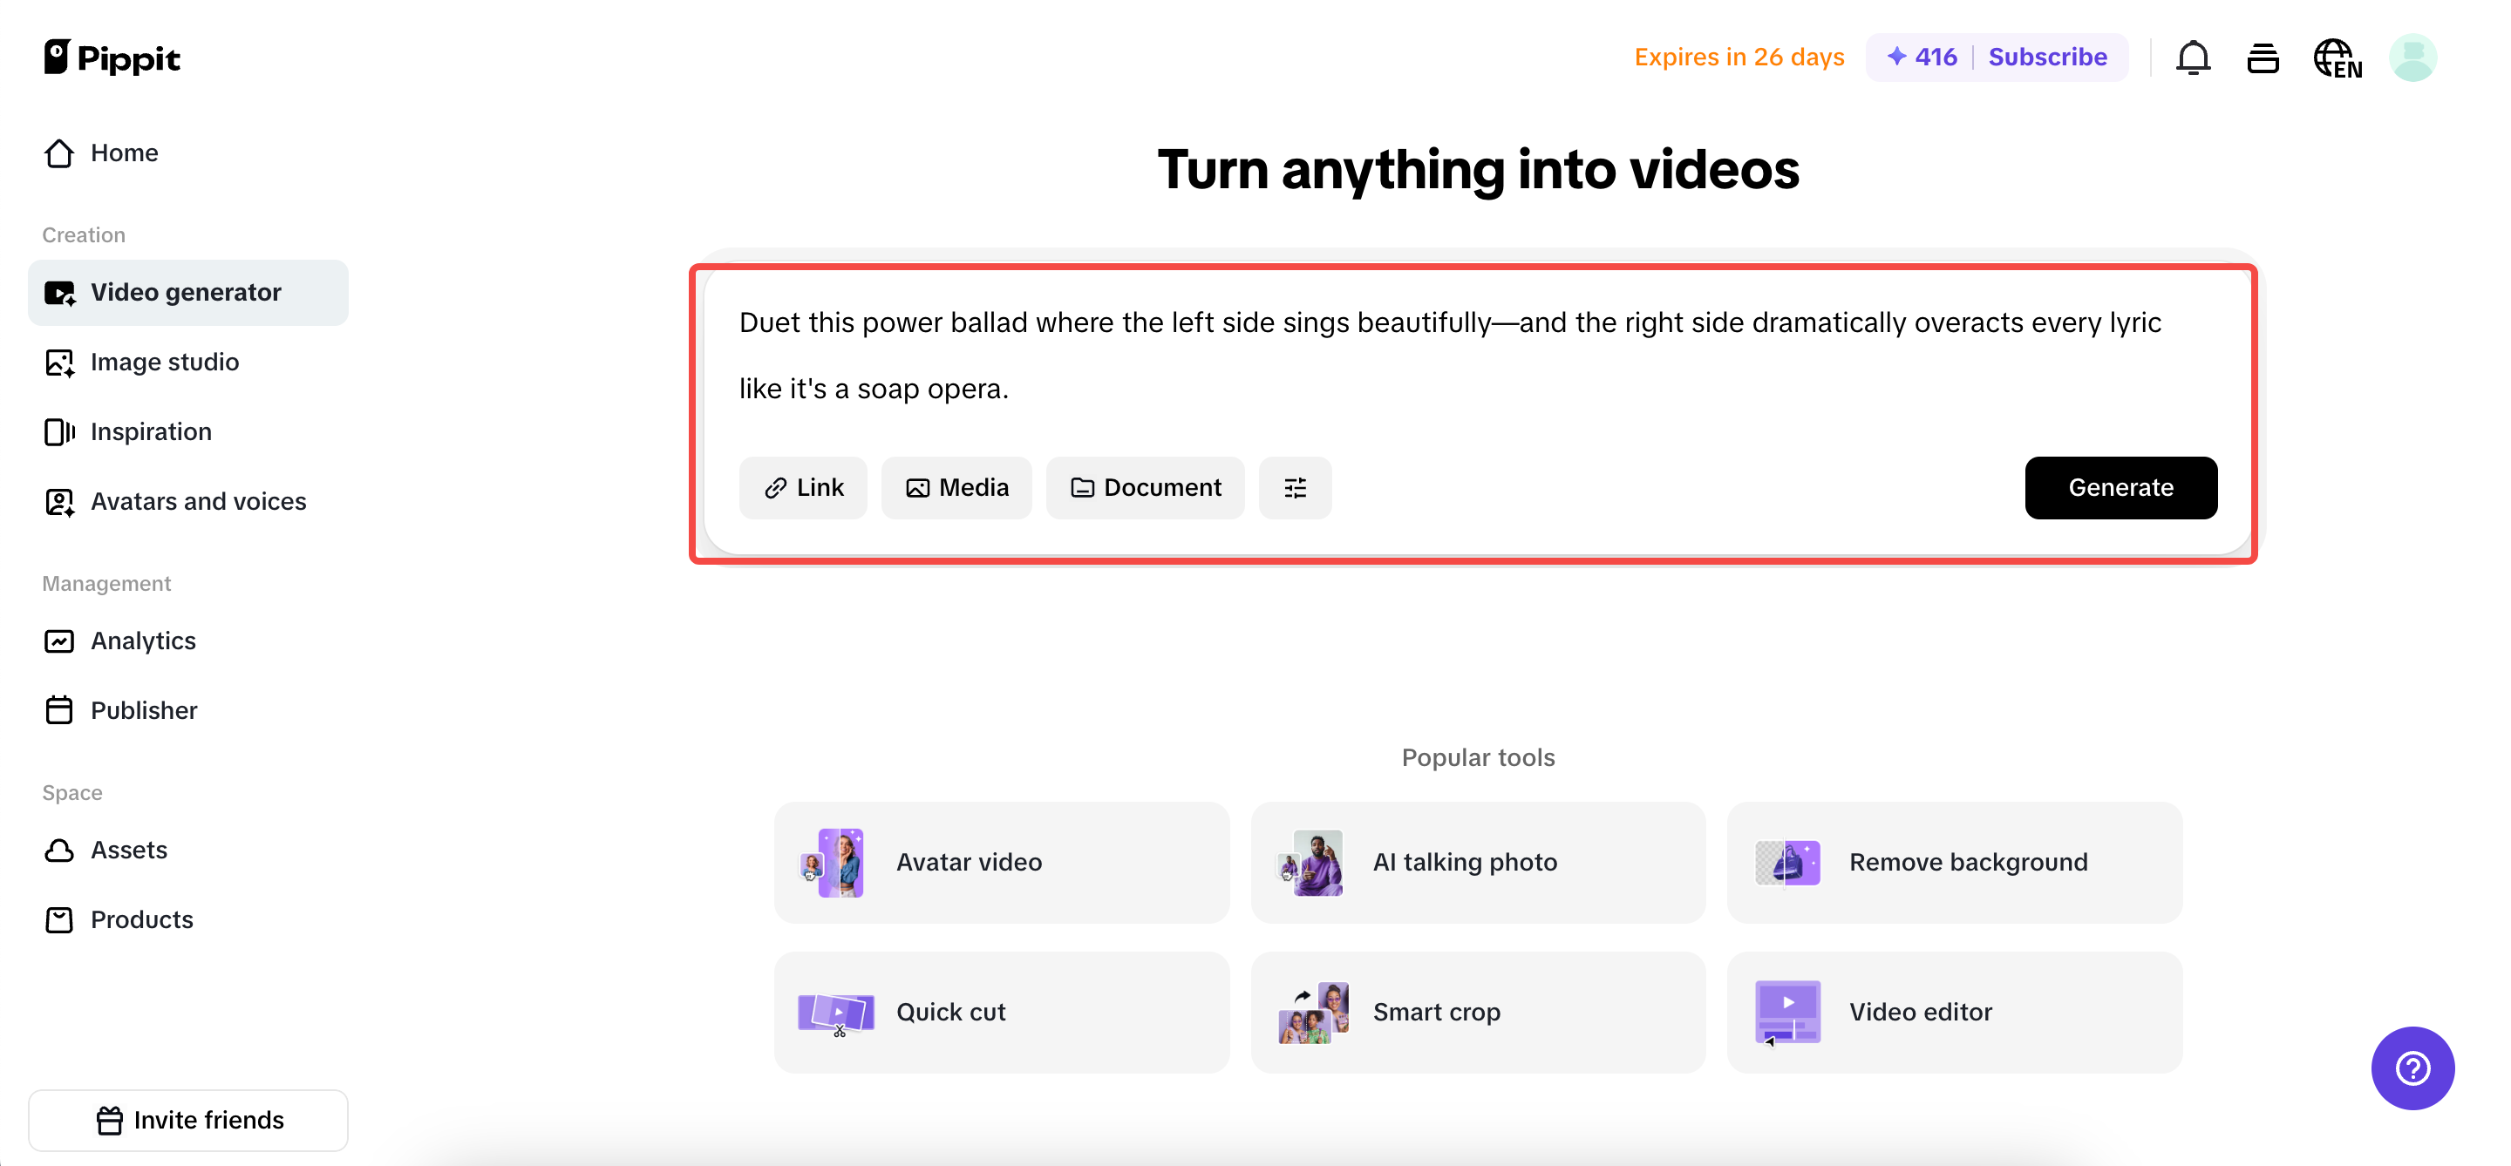Image resolution: width=2511 pixels, height=1166 pixels.
Task: Open the language selector showing EN
Action: [x=2338, y=58]
